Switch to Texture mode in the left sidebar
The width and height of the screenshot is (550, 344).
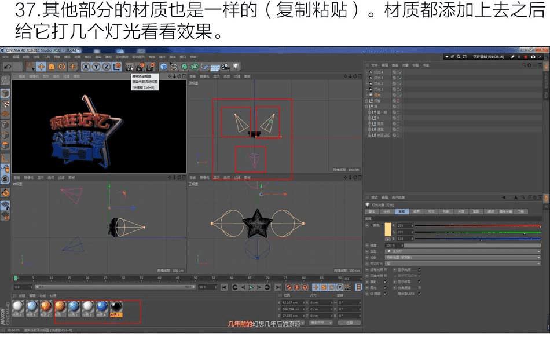5,104
